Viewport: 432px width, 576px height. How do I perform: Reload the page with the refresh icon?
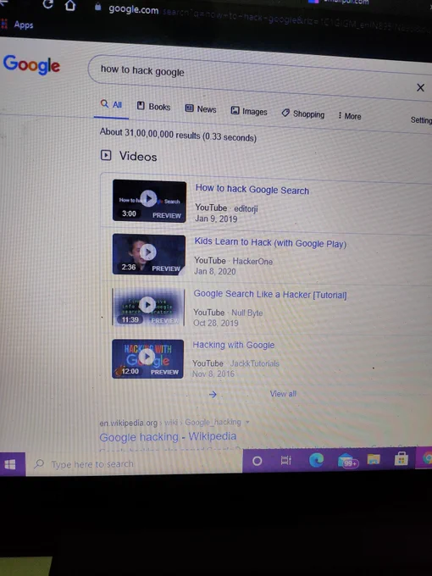47,3
